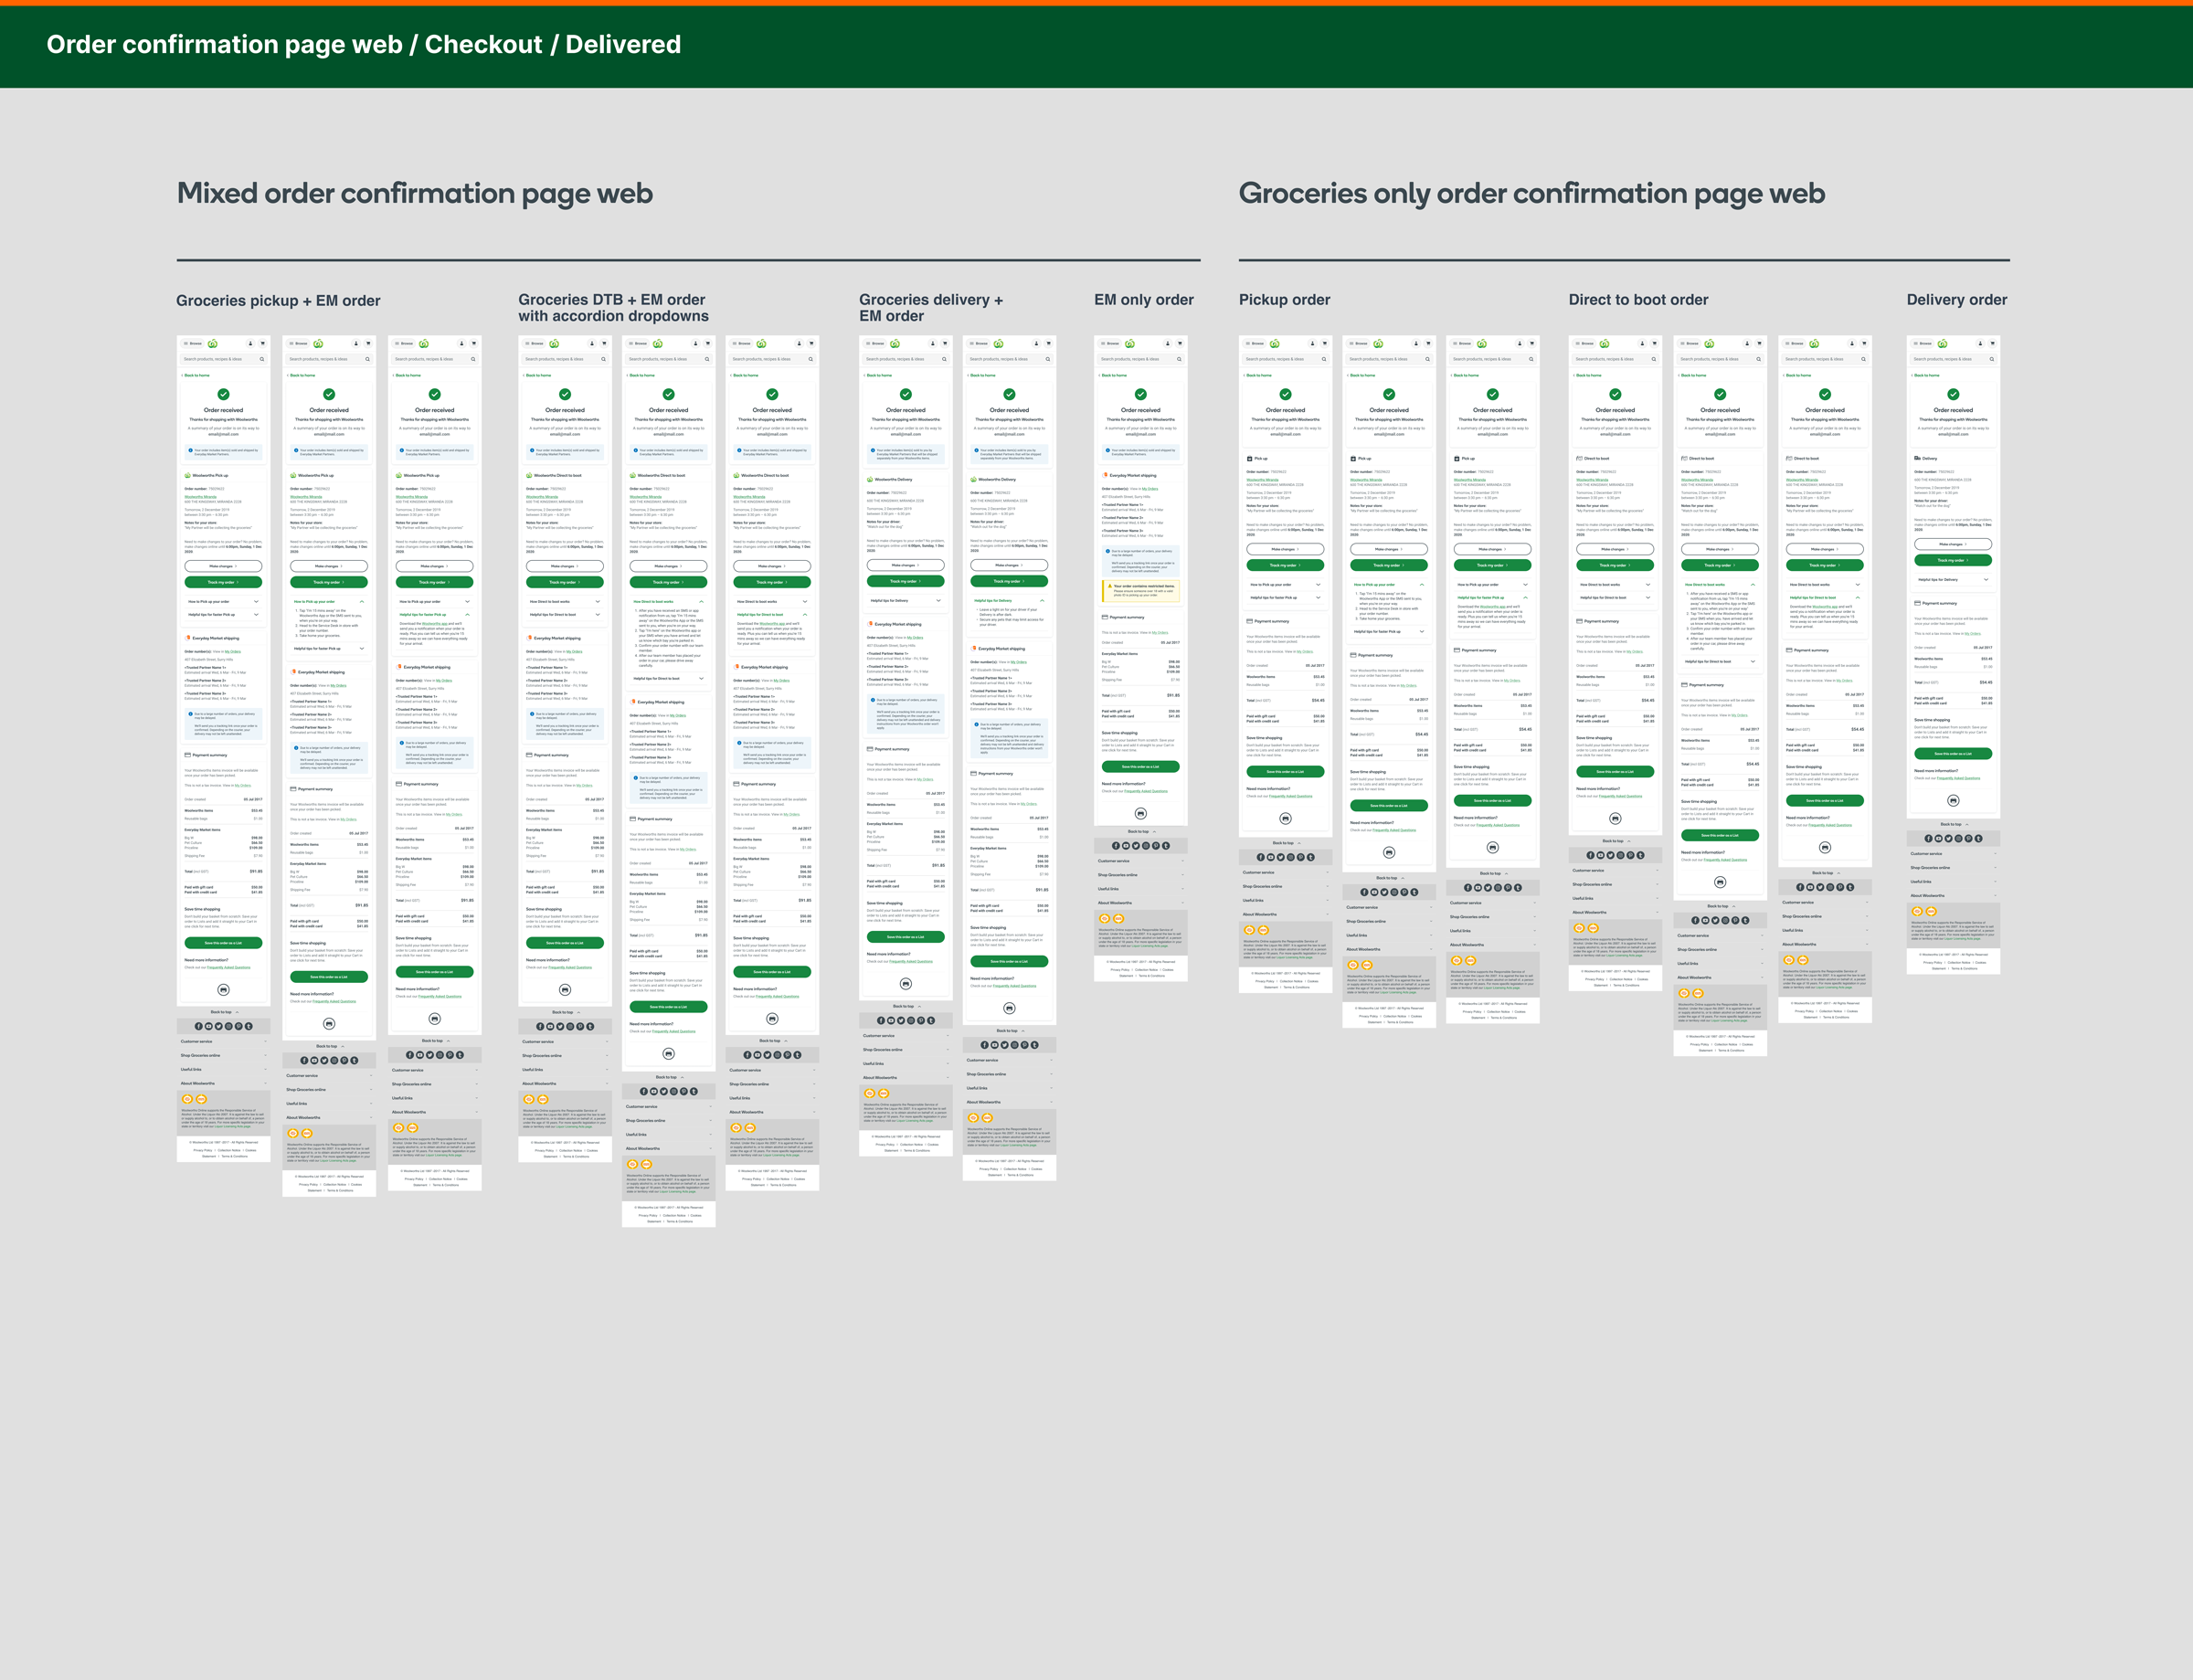Click Back to top in Delivery order mockup
Image resolution: width=2193 pixels, height=1680 pixels.
pyautogui.click(x=1953, y=824)
